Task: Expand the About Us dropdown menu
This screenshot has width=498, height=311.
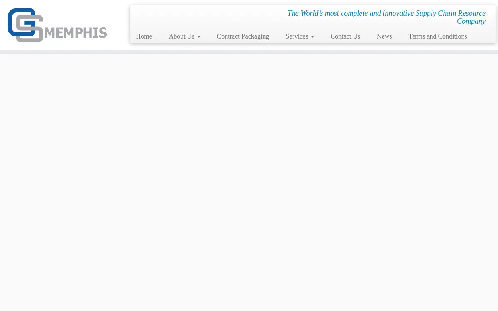Action: pos(184,36)
